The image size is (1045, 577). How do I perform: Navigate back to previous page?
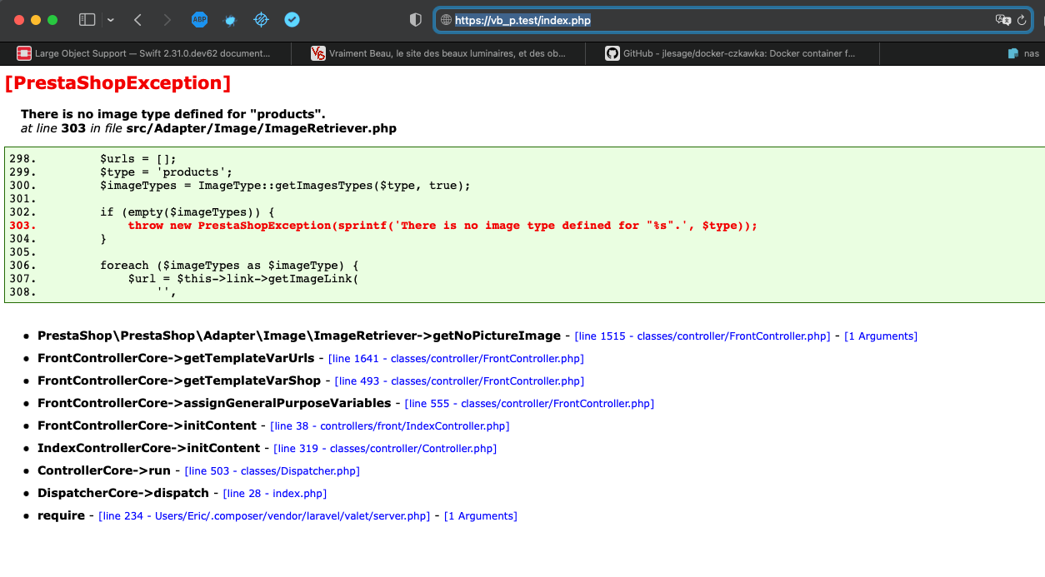(x=138, y=19)
